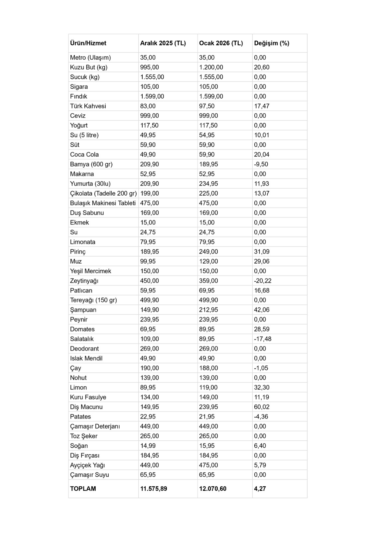This screenshot has width=376, height=533.
Task: Click the Ürün/Hizmet column header
Action: pos(88,43)
